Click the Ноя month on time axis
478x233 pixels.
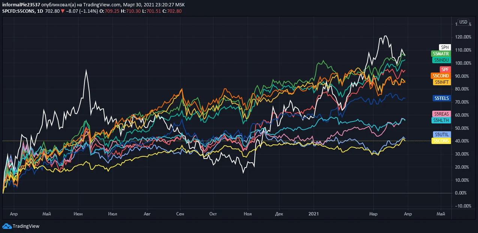coord(247,214)
